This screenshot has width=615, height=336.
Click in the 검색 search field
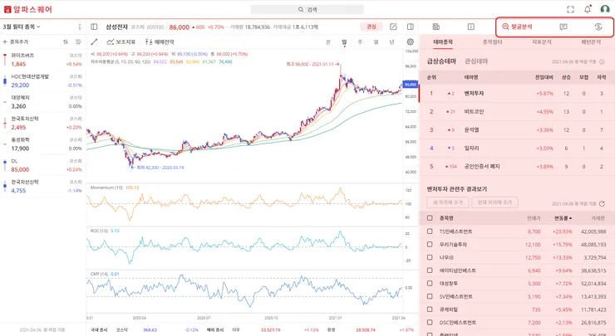307,9
